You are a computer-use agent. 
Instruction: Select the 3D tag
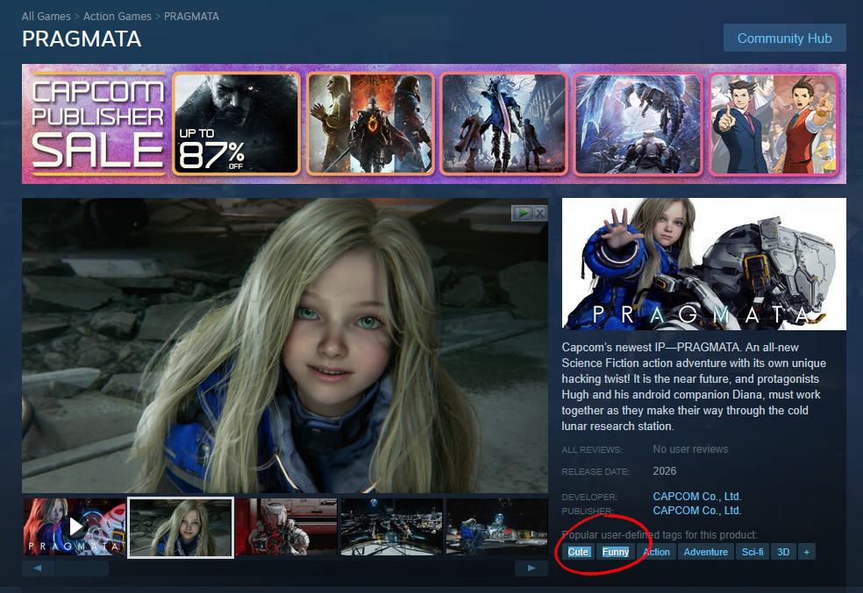click(783, 552)
